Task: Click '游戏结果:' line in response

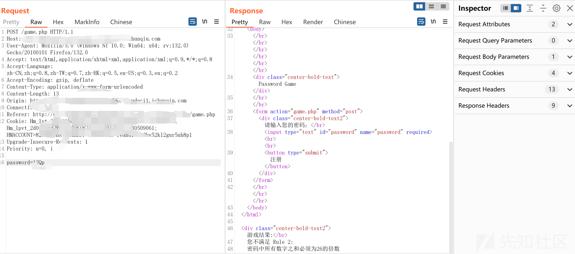Action: click(267, 235)
